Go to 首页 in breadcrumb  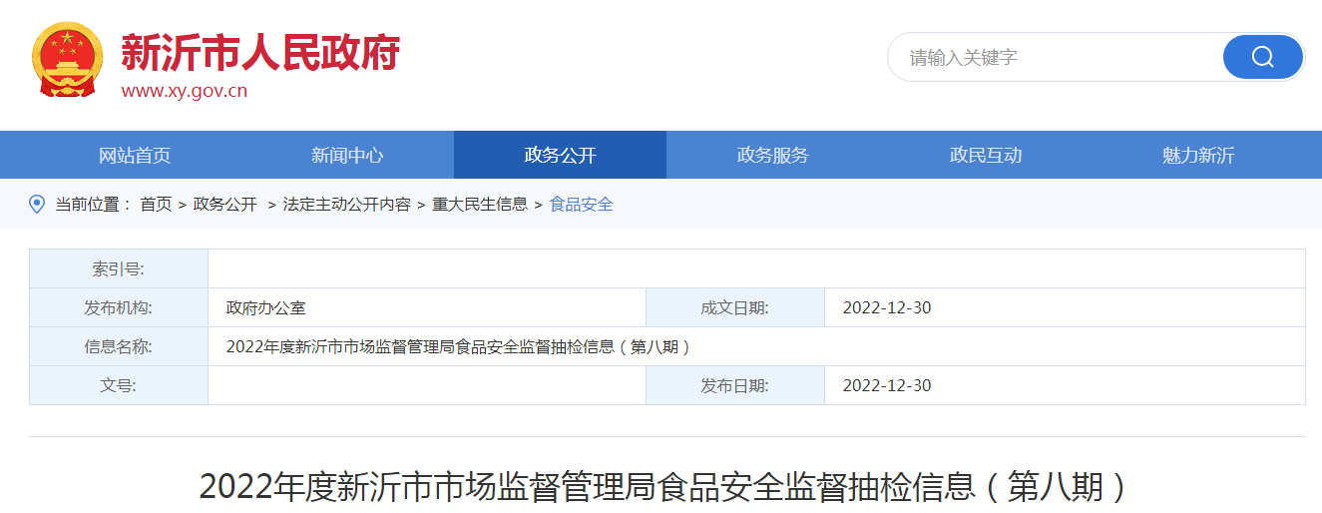pos(156,204)
